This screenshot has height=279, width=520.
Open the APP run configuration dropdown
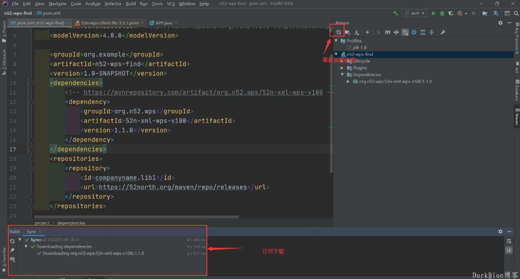click(415, 13)
